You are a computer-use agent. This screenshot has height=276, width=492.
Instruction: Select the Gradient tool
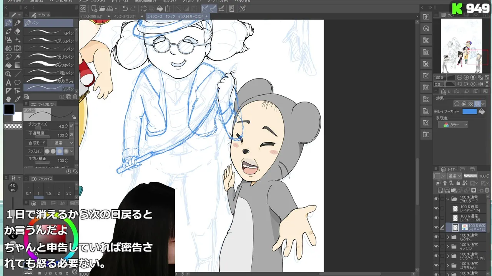[x=17, y=65]
